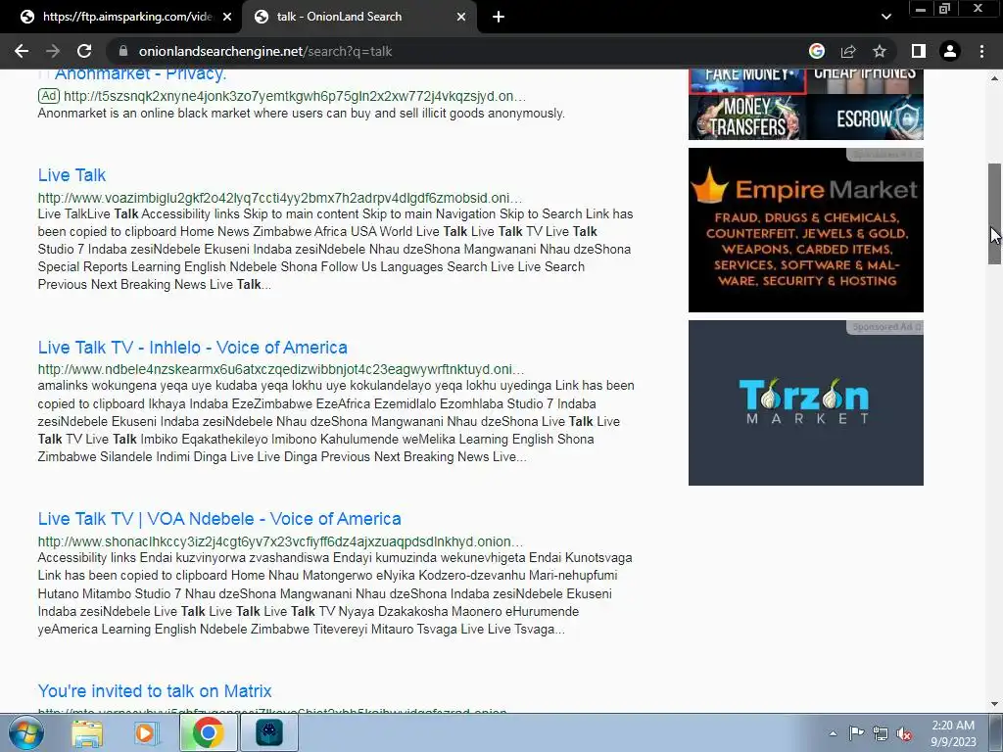Open Chrome three-dot menu
The width and height of the screenshot is (1003, 752).
981,51
